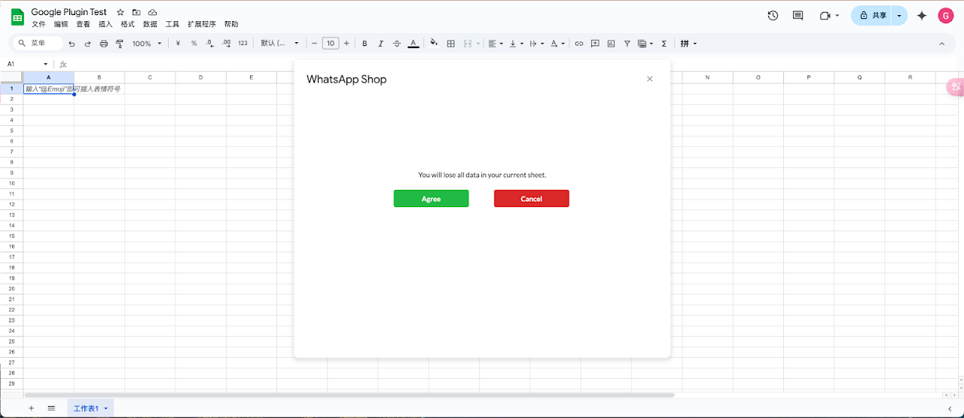Open the zoom 100% dropdown

[x=147, y=44]
